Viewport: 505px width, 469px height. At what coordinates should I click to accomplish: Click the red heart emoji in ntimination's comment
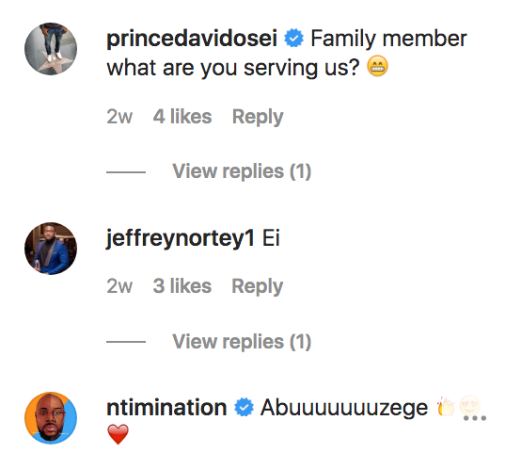point(118,434)
